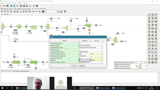The height and width of the screenshot is (90, 160).
Task: Open the pressure unit кгс/см2 dropdown
Action: pos(102,60)
